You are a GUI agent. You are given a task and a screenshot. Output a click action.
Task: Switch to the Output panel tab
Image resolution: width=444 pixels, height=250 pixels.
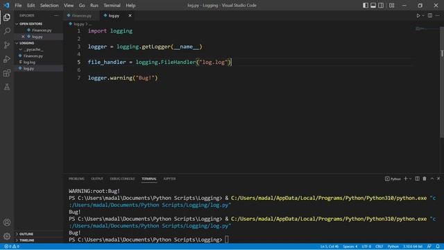[x=97, y=179]
